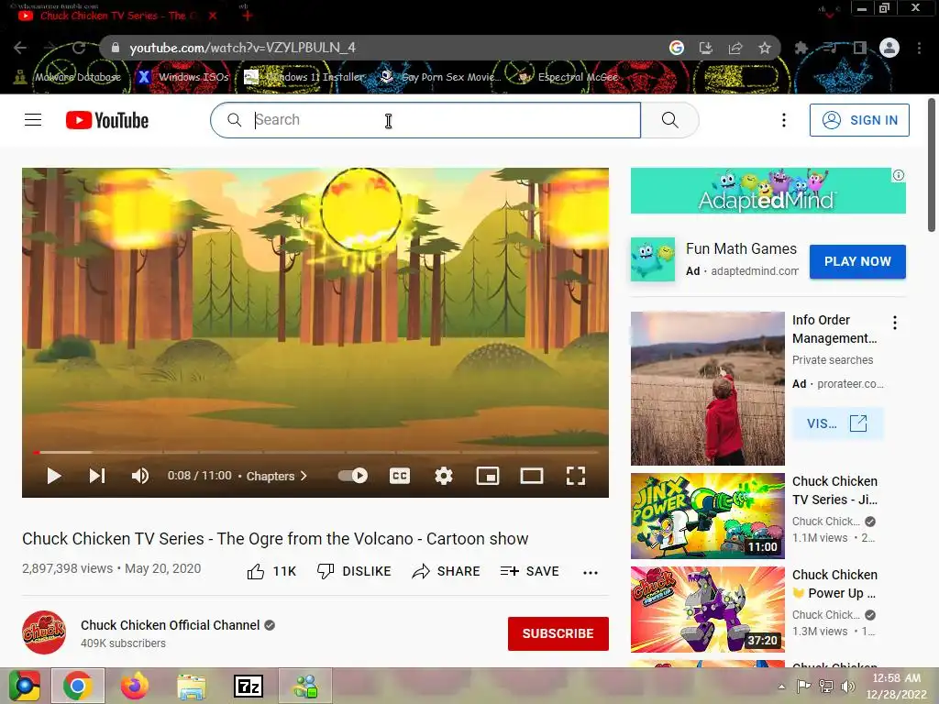Open the Jinx Power video thumbnail
This screenshot has width=939, height=704.
coord(708,516)
